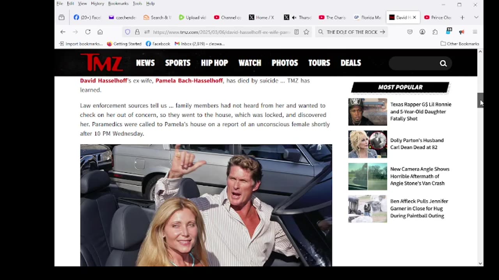The width and height of the screenshot is (499, 280).
Task: Open the Facebook bookmark
Action: [x=158, y=44]
